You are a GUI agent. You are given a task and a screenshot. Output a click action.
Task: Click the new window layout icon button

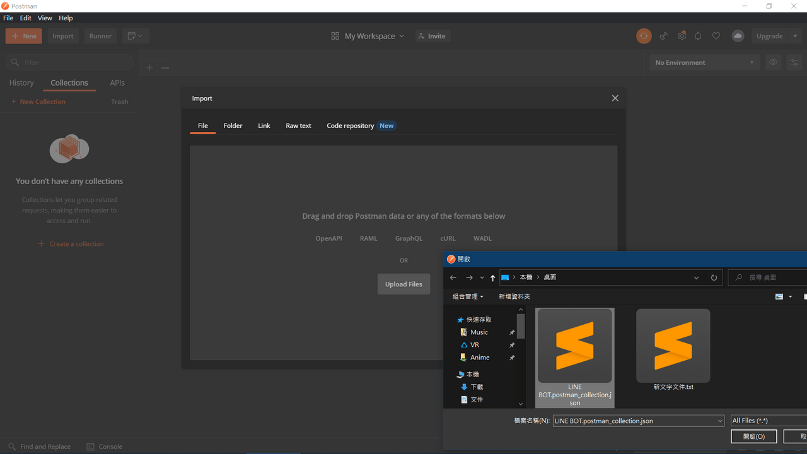[135, 36]
